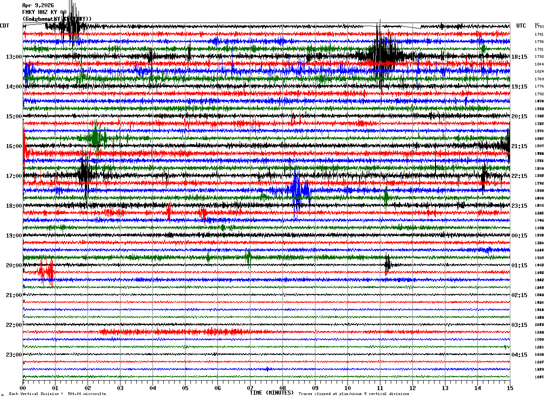
Task: Click the UTC timezone label
Action: 521,26
